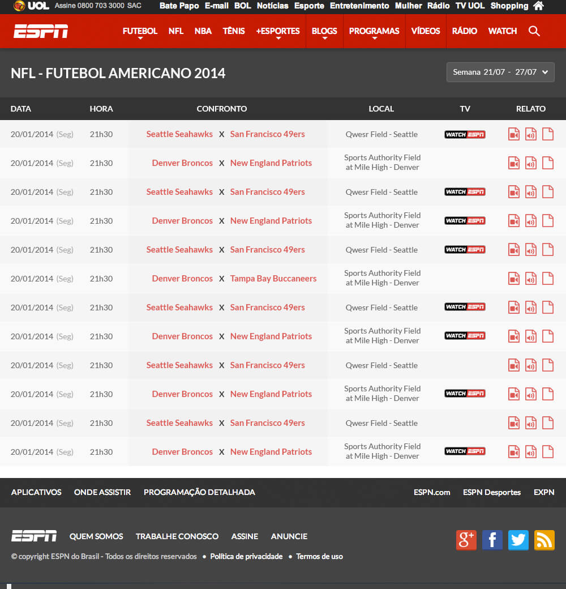Expand the FUTEBOL menu
This screenshot has width=566, height=589.
pos(140,32)
